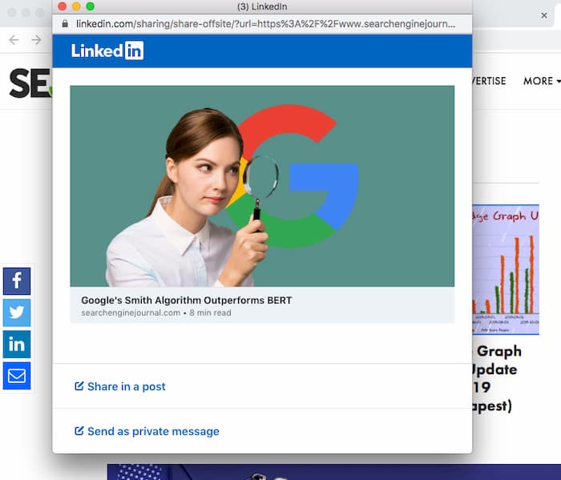Click searchenginejournal.com source text
Screen dimensions: 561x480
[131, 313]
